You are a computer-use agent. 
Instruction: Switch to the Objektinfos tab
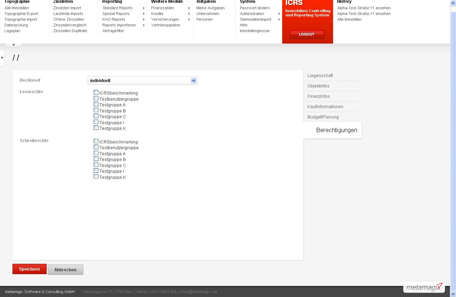click(318, 86)
